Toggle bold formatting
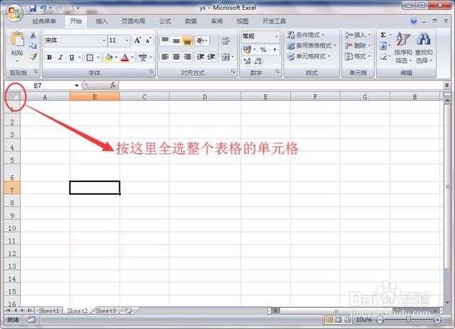The height and width of the screenshot is (329, 455). [x=49, y=58]
